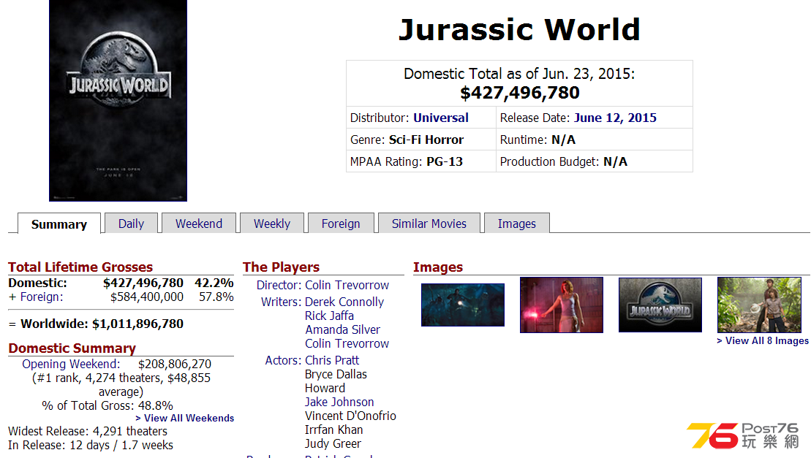Open actor Chris Pratt's page
The image size is (811, 458).
pyautogui.click(x=332, y=360)
